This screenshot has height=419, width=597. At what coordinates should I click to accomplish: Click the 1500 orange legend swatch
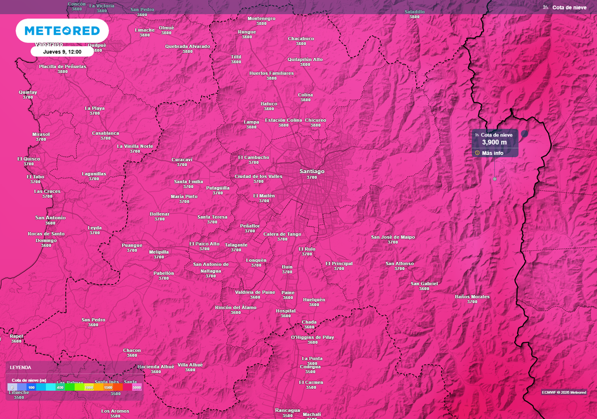(108, 387)
